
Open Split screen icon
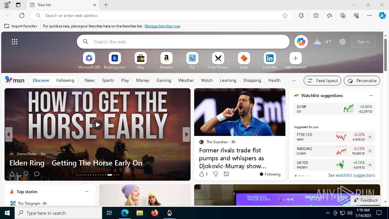click(316, 16)
